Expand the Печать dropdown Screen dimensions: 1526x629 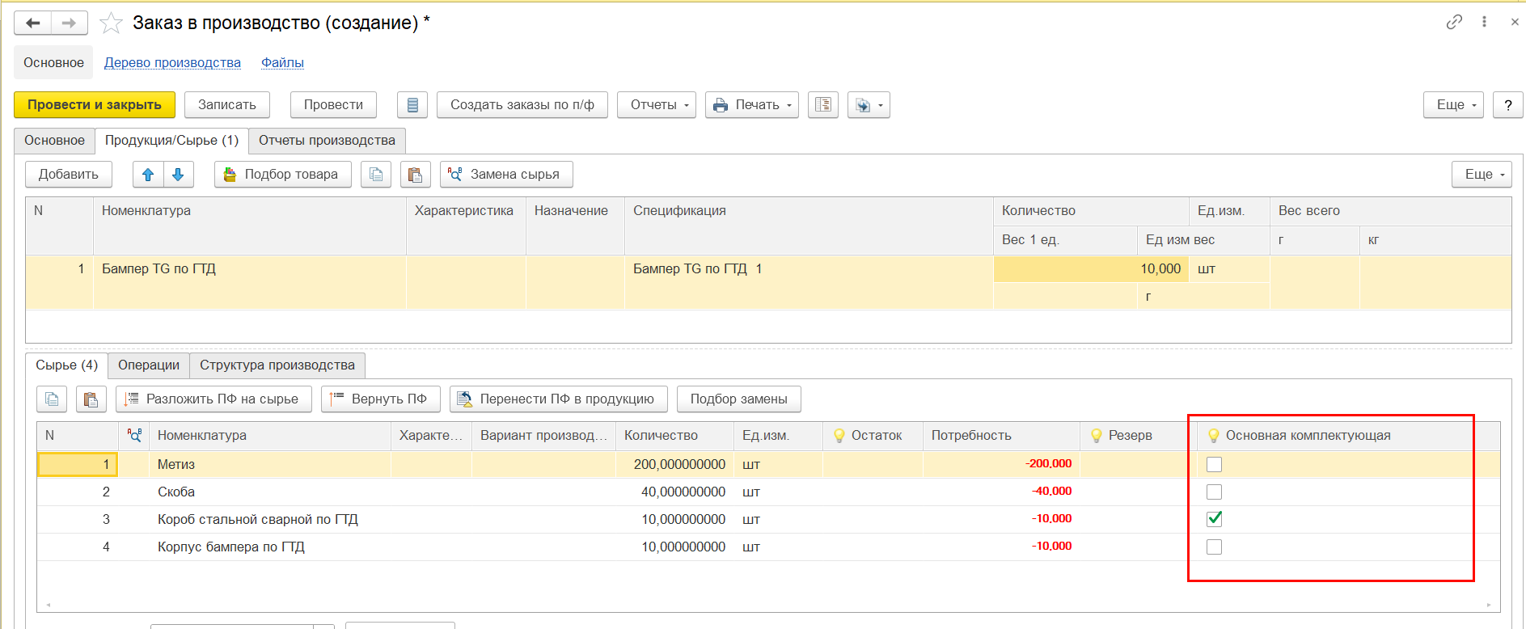(752, 105)
